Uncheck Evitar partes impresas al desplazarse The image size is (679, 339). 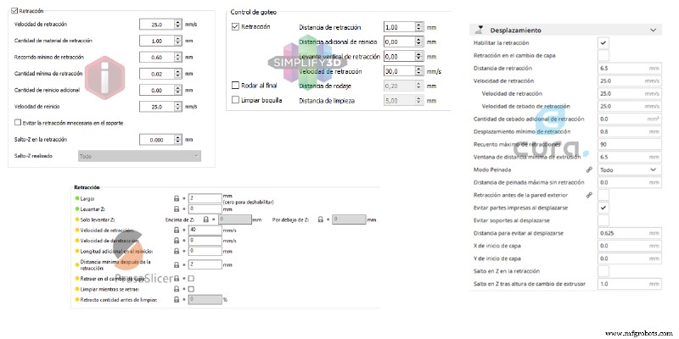603,208
